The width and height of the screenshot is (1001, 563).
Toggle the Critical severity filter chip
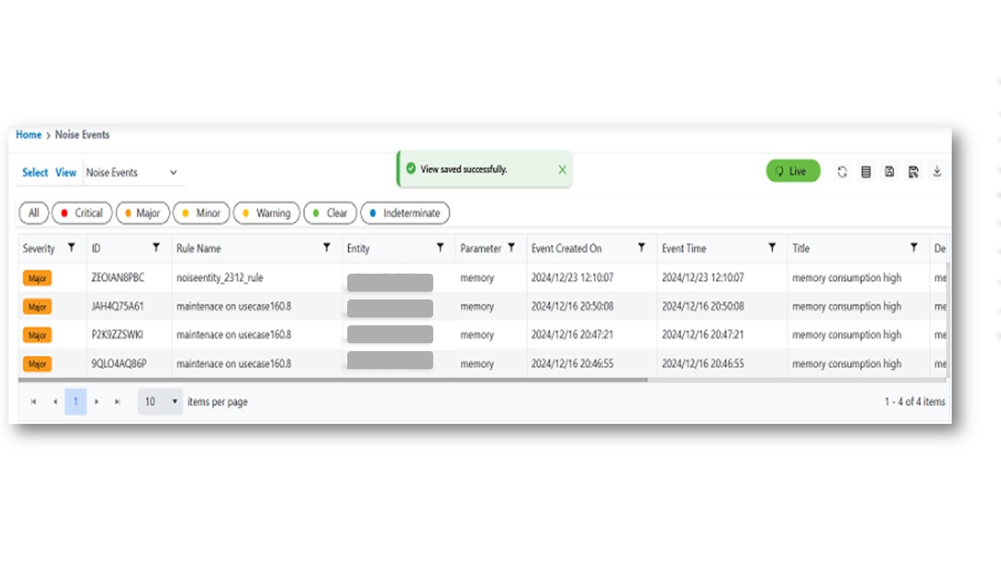coord(82,213)
